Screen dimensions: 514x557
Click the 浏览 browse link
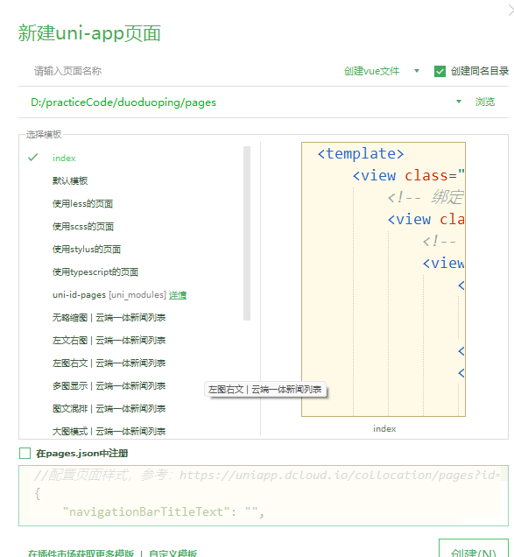(485, 102)
